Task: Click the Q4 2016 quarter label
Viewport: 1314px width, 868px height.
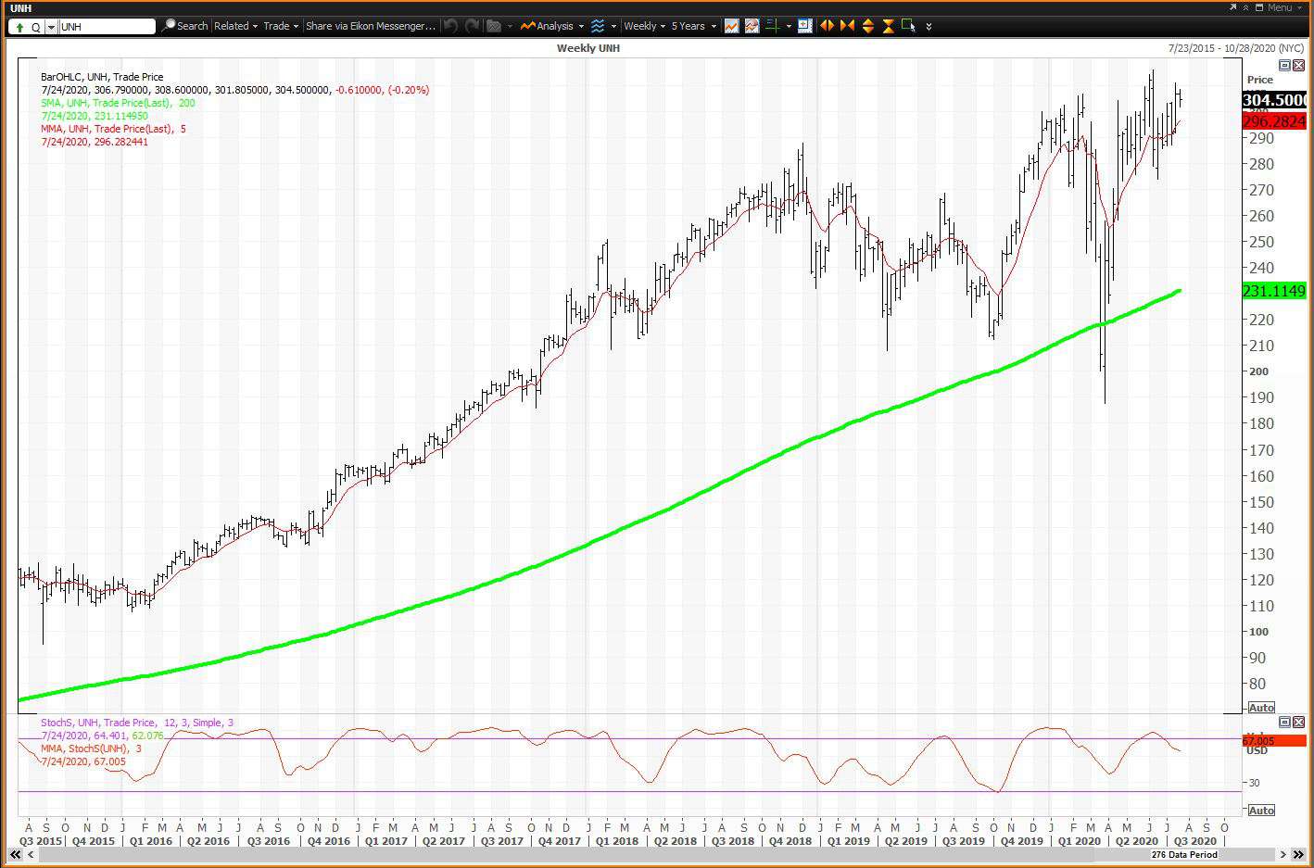Action: click(329, 841)
